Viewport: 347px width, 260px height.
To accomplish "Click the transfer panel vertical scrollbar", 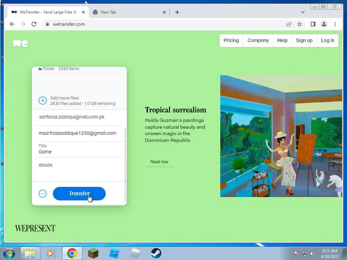I will coord(125,165).
